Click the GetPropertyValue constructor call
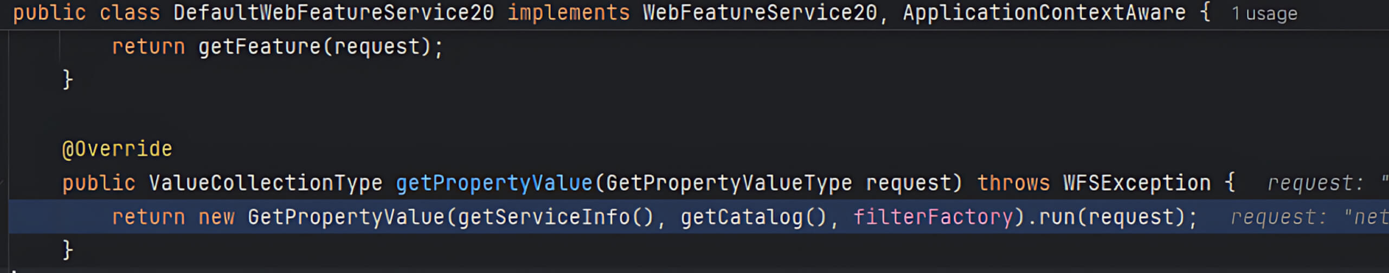 [346, 217]
